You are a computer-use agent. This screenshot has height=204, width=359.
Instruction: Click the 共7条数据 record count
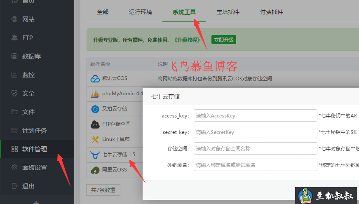click(103, 190)
